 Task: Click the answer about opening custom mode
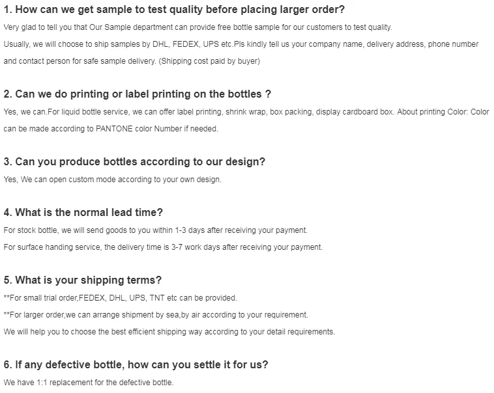[112, 180]
